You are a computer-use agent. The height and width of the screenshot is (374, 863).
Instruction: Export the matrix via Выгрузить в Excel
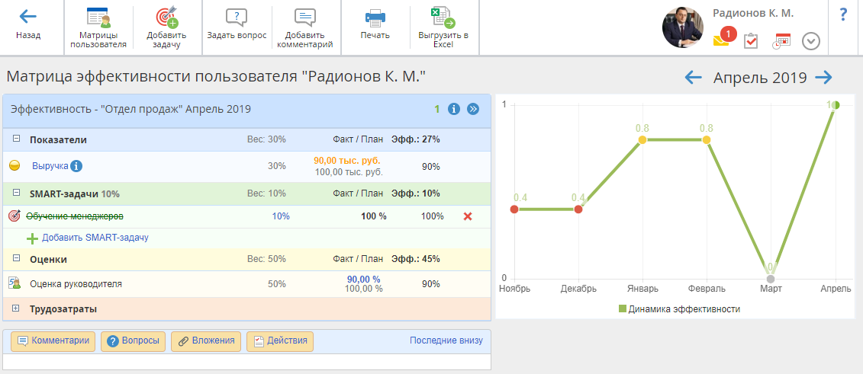click(443, 18)
